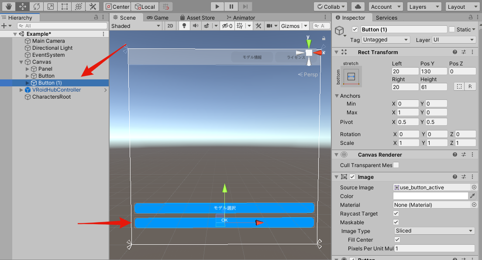Screen dimensions: 482x260
Task: Toggle Maskable checkbox
Action: pyautogui.click(x=396, y=222)
